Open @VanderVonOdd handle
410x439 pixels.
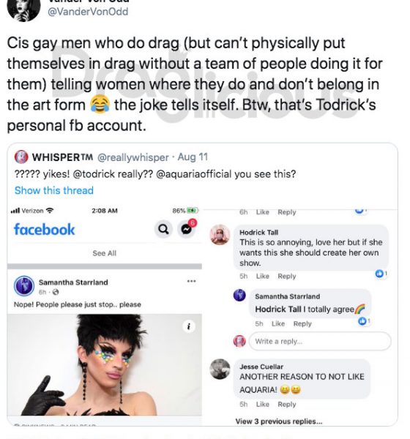[x=88, y=12]
